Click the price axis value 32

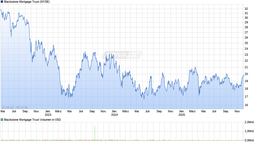tap(246, 9)
